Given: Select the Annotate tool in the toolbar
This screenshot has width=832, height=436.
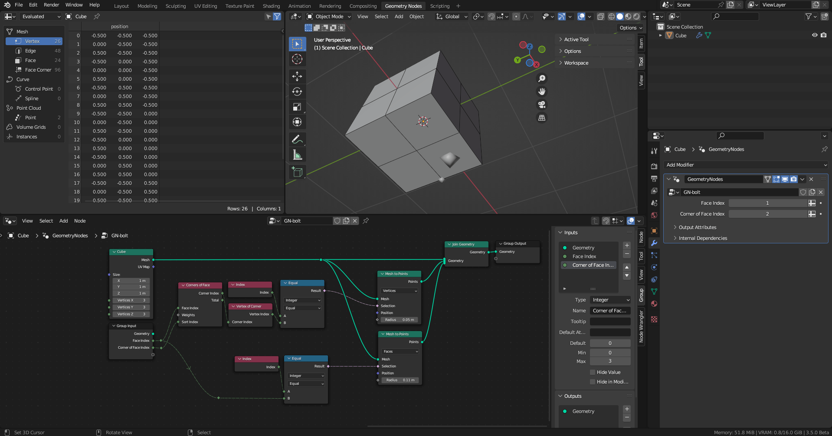Looking at the screenshot, I should [297, 139].
